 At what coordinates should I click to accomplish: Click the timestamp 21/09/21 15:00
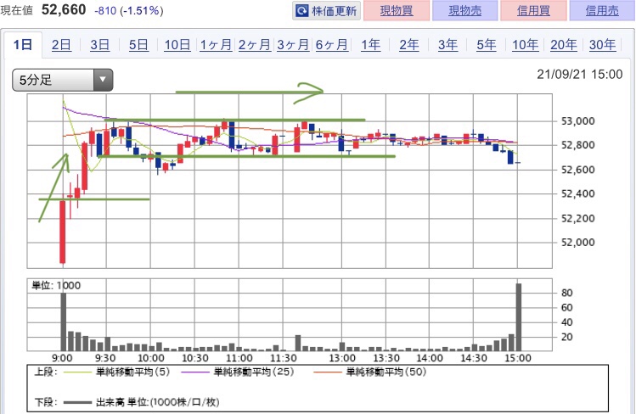click(580, 74)
